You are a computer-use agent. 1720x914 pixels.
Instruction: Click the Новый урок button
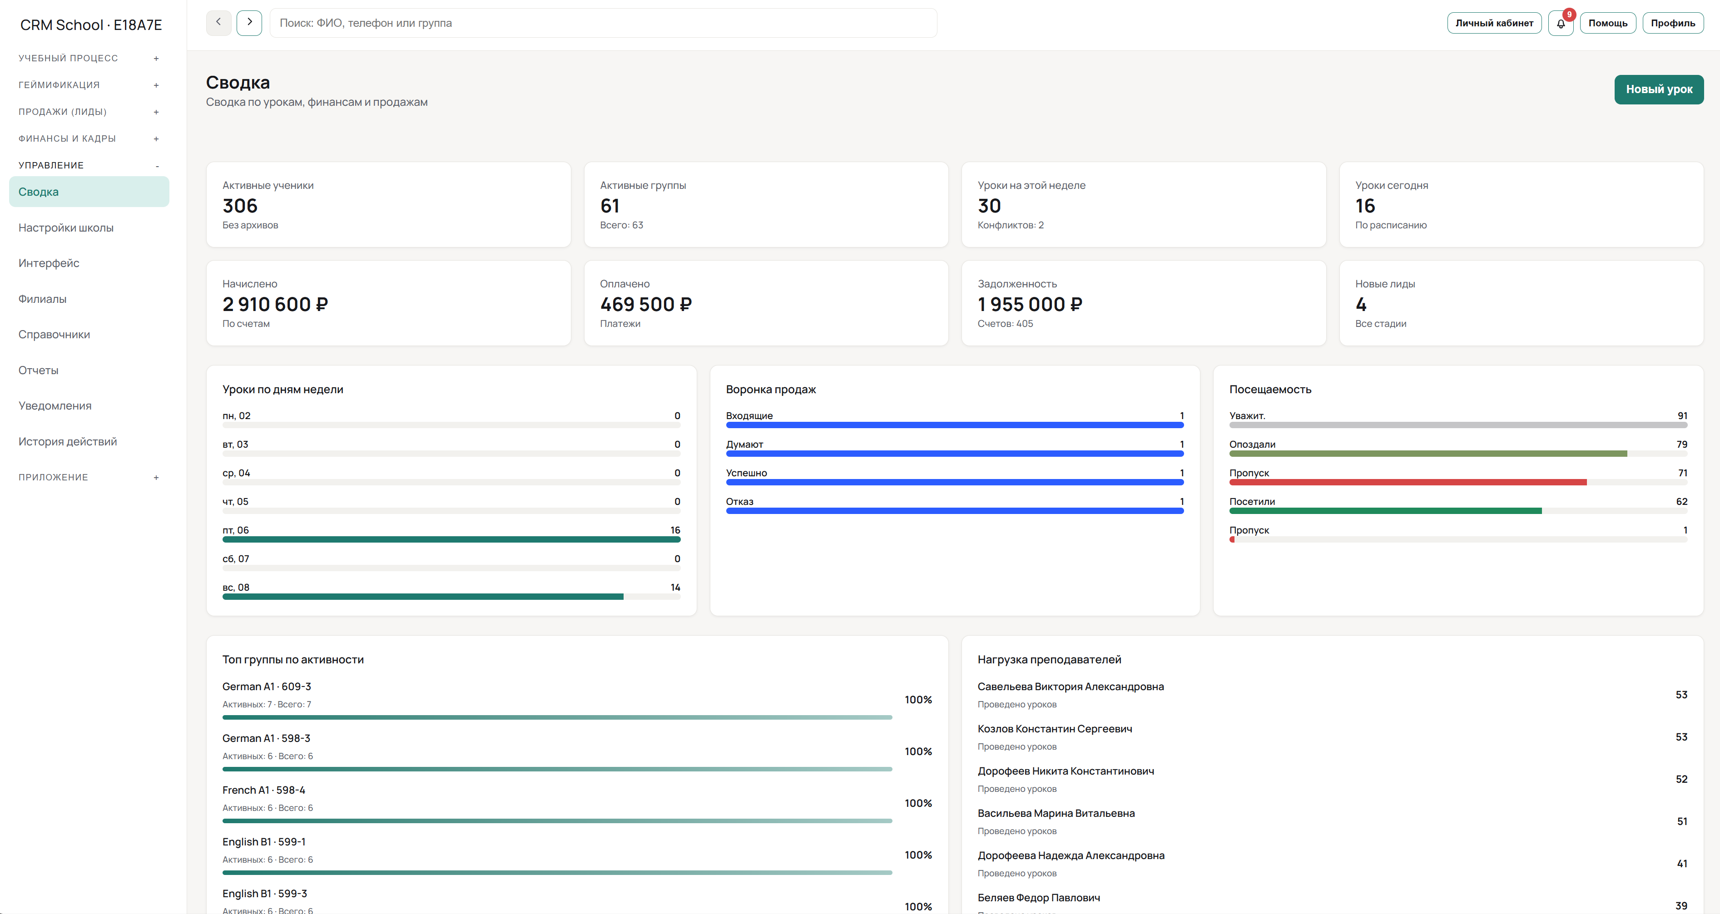coord(1659,89)
